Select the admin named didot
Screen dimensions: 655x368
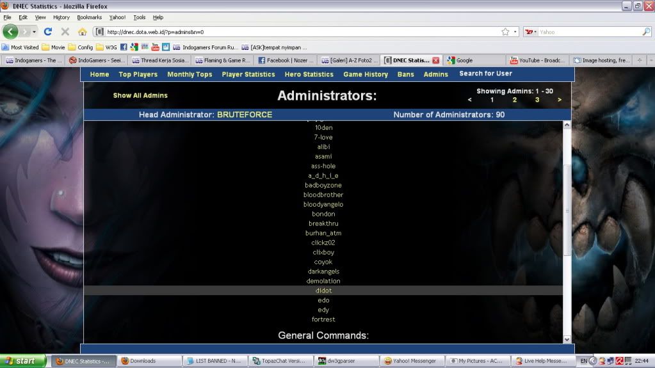[x=323, y=291]
